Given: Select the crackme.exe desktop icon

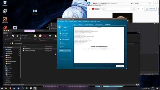Looking at the screenshot, I should pos(35,12).
